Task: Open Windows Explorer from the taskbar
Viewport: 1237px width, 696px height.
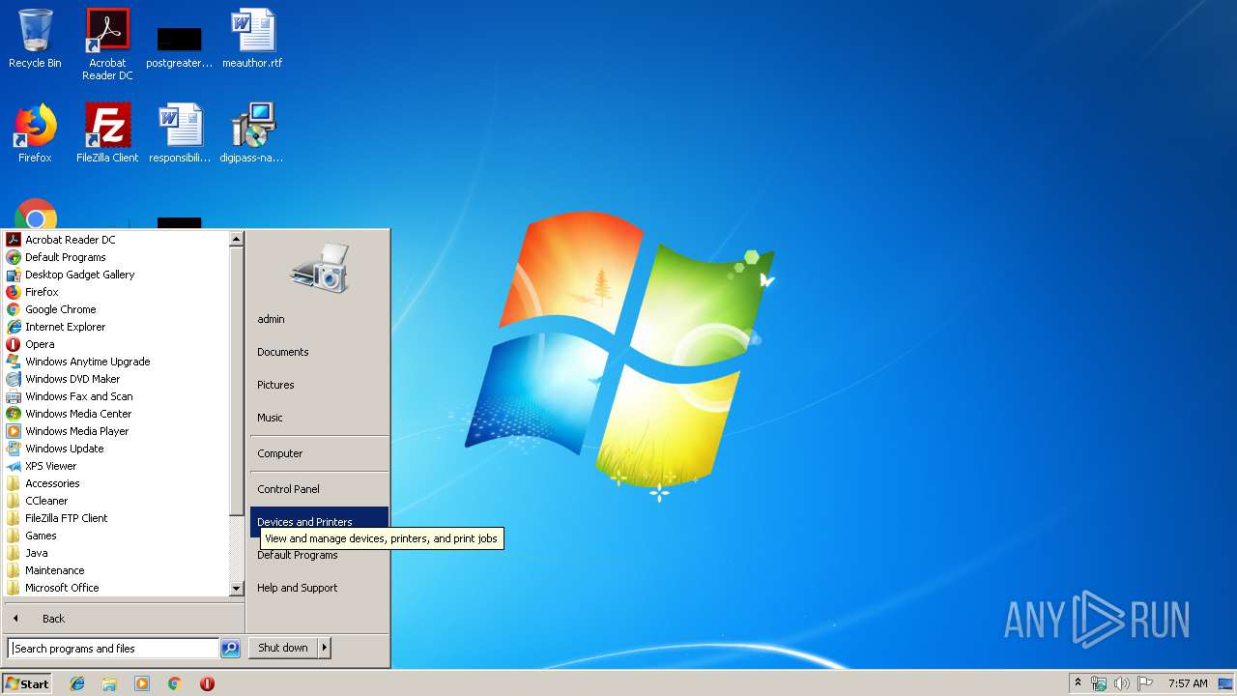Action: [x=109, y=683]
